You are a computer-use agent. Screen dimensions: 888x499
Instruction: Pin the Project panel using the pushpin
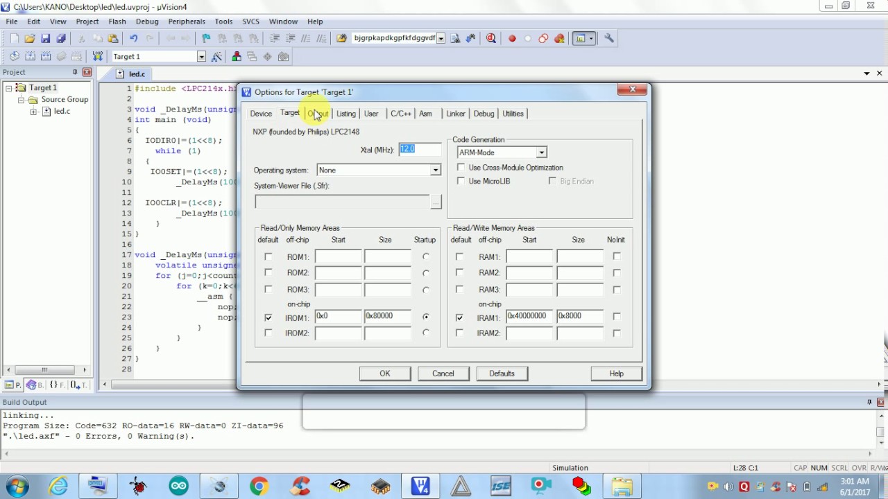pos(75,72)
